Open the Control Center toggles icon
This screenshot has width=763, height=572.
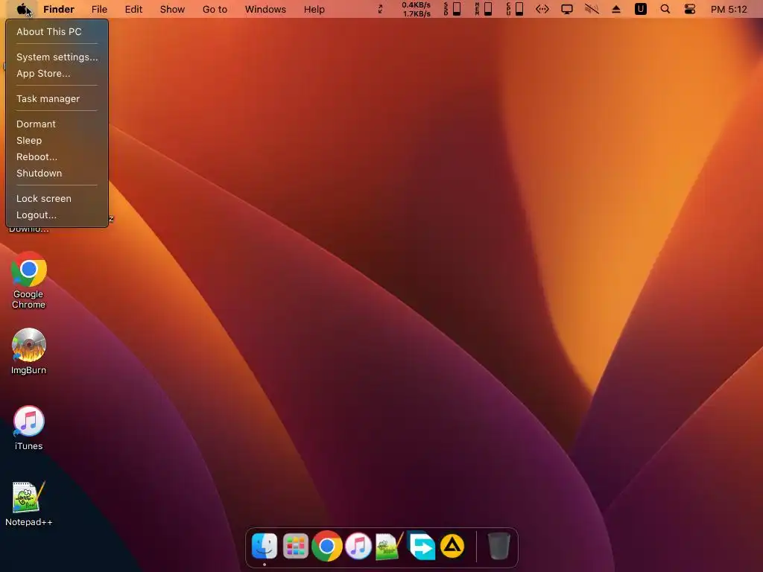(x=689, y=9)
